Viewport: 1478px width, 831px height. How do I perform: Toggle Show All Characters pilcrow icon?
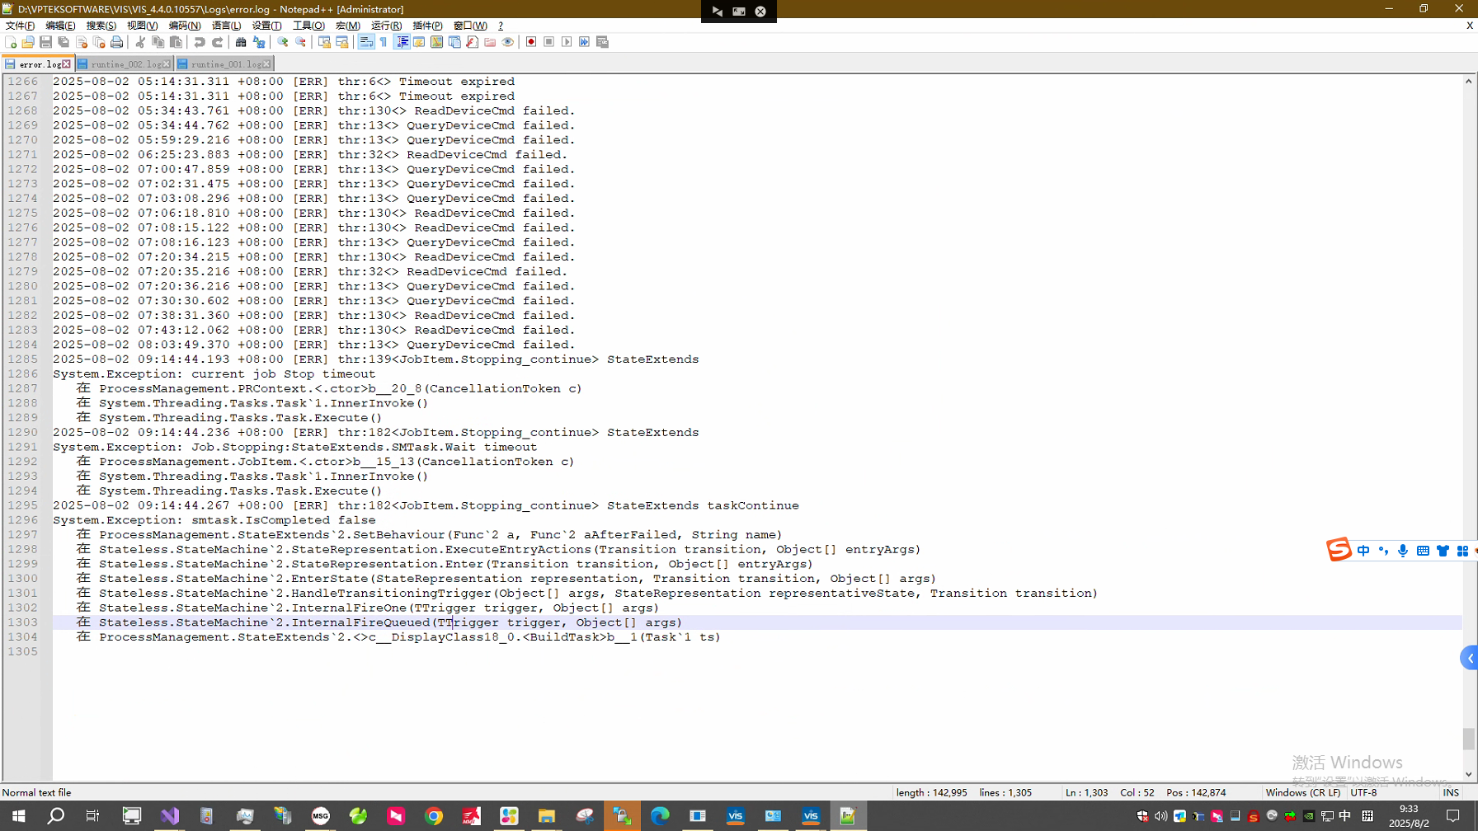click(x=384, y=42)
